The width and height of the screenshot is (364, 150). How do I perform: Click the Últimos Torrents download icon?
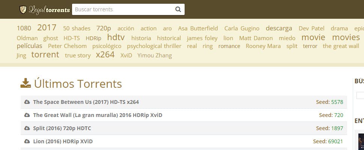point(26,83)
